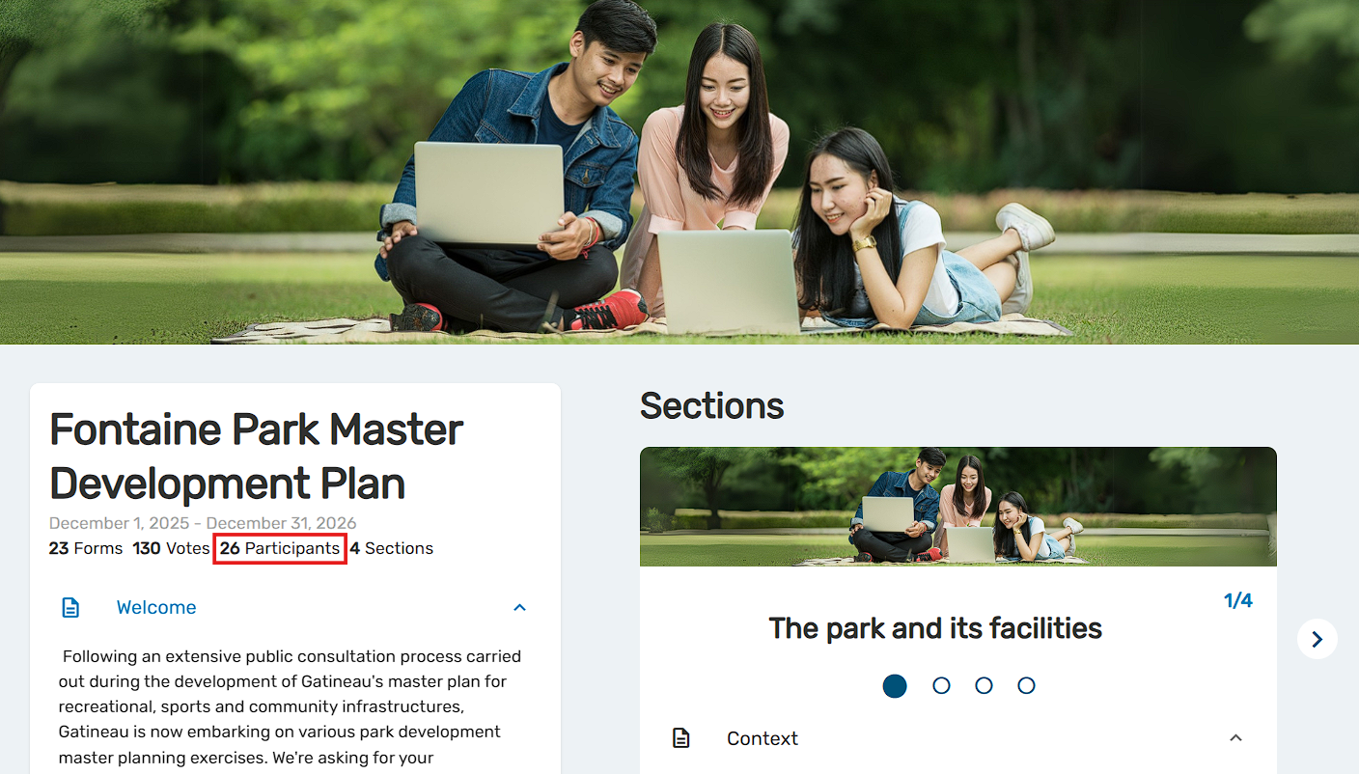
Task: Click the 26 Participants counter
Action: [280, 548]
